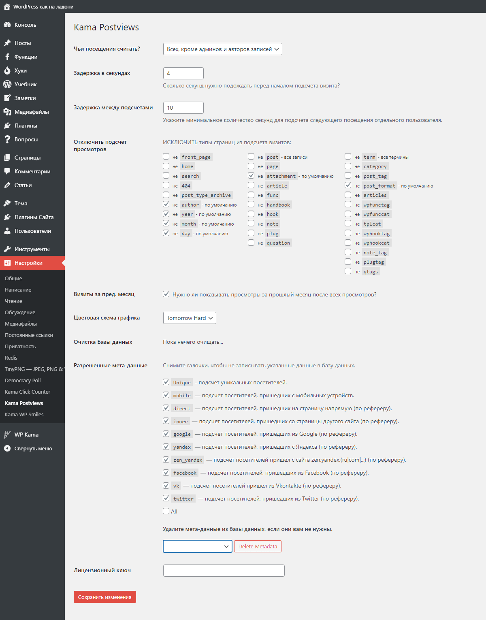Click into the Лицензионный ключ text field
This screenshot has height=620, width=486.
click(x=224, y=571)
